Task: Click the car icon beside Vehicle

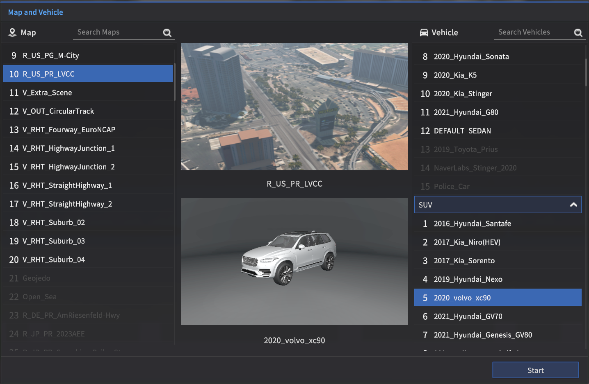Action: coord(424,32)
